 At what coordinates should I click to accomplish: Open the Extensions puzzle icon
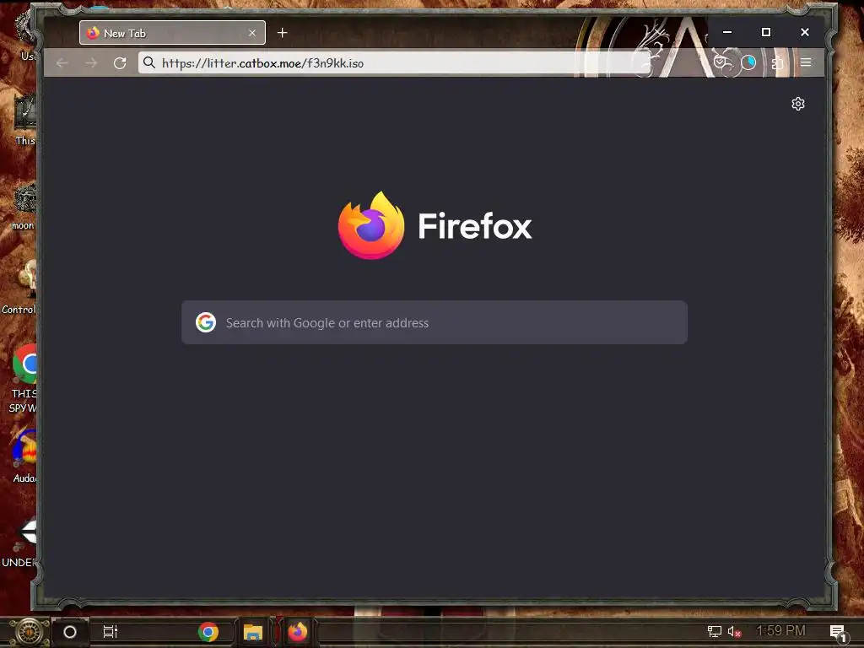(777, 62)
